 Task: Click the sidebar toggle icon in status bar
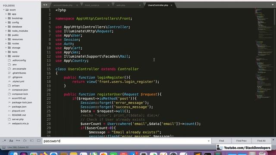[x=4, y=147]
